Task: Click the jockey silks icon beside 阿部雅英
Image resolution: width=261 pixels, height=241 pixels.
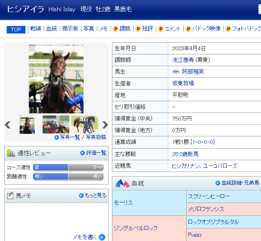Action: click(x=176, y=72)
